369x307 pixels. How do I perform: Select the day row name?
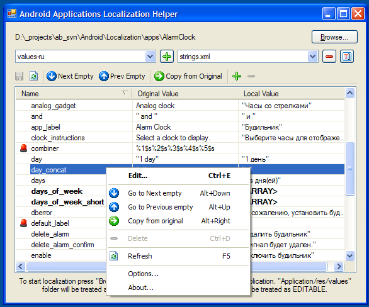(37, 159)
